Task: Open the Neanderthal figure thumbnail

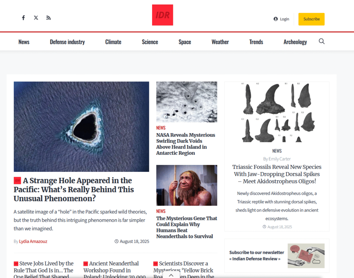Action: coord(187,185)
